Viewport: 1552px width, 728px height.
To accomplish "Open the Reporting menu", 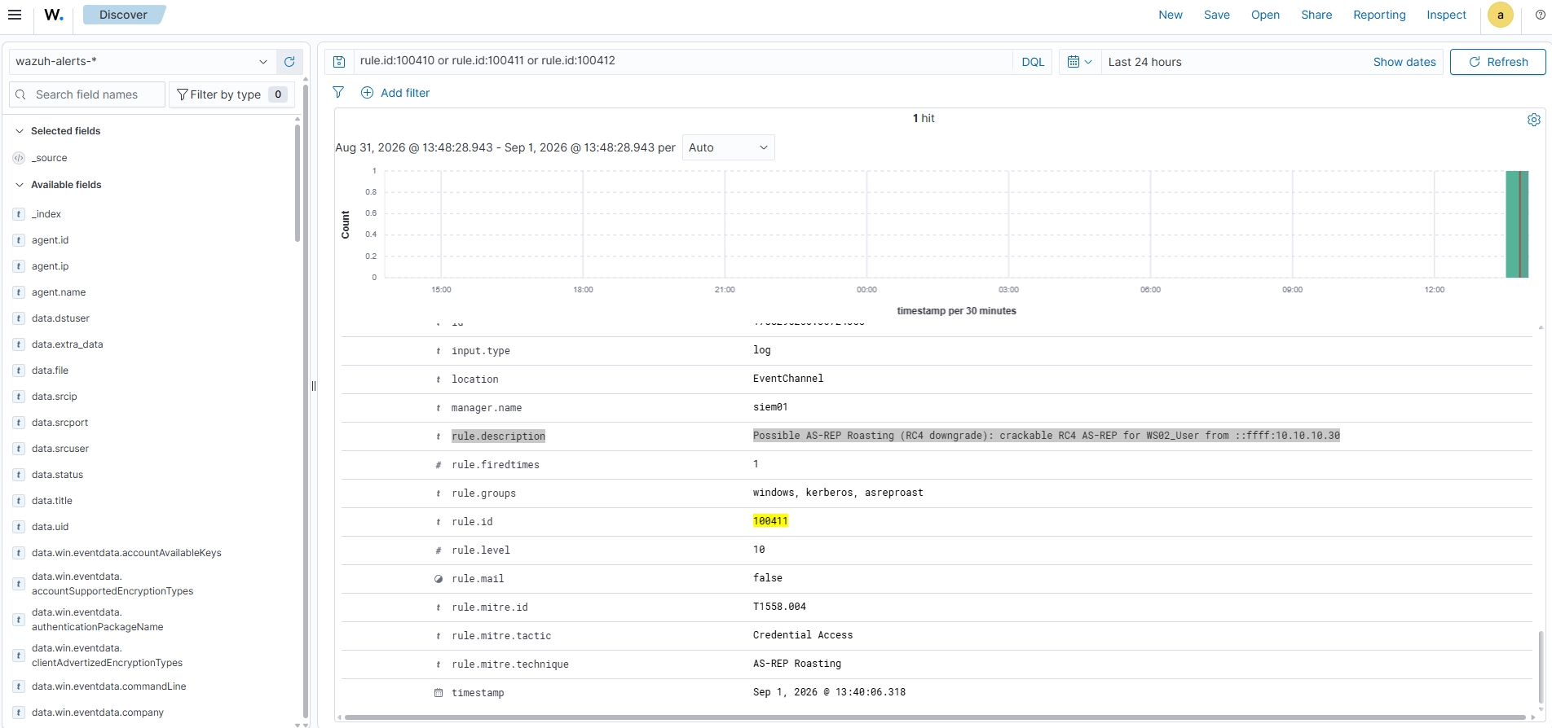I will 1379,15.
